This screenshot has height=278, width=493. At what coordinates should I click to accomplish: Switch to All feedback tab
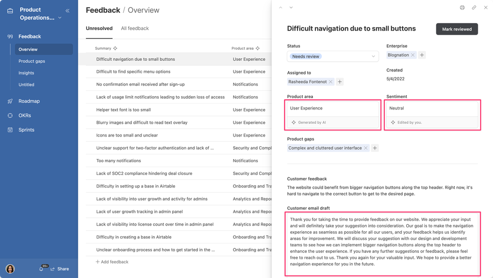(135, 28)
